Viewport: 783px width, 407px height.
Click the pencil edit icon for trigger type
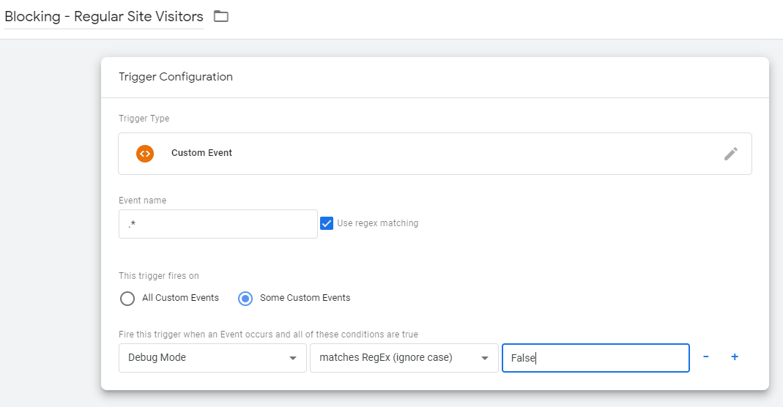tap(730, 154)
